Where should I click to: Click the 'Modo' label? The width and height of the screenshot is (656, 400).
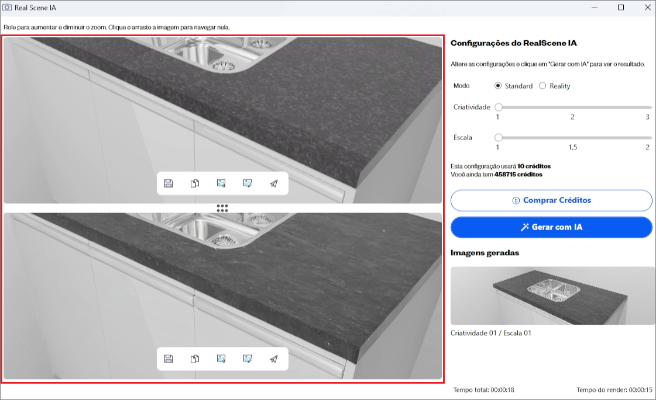click(x=462, y=86)
